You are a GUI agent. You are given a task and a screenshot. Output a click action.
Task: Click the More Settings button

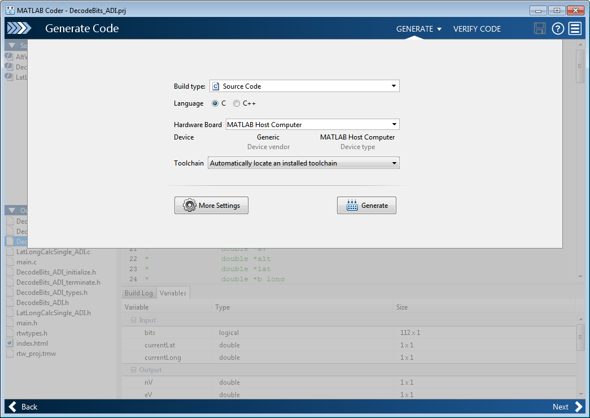[x=212, y=205]
